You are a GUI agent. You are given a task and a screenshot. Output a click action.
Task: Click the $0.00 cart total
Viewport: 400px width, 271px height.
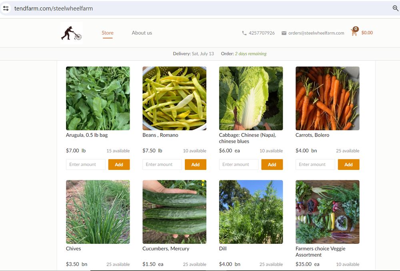tap(367, 33)
